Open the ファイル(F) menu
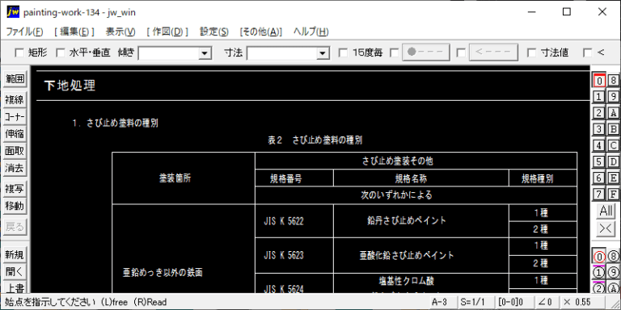Screen dimensions: 621x310 click(x=24, y=32)
